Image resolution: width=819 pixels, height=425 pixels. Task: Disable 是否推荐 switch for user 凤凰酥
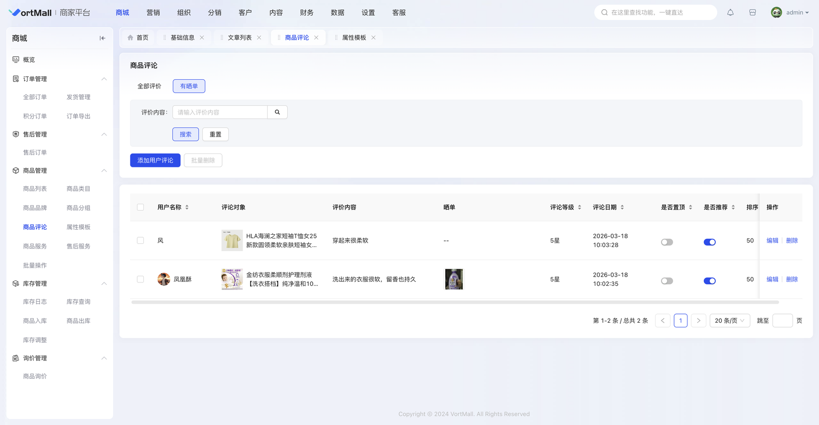(709, 281)
